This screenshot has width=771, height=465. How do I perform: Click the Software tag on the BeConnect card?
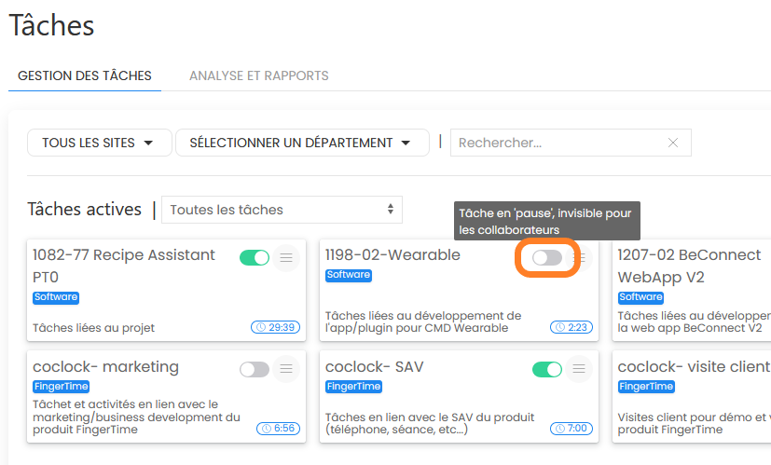tap(640, 297)
